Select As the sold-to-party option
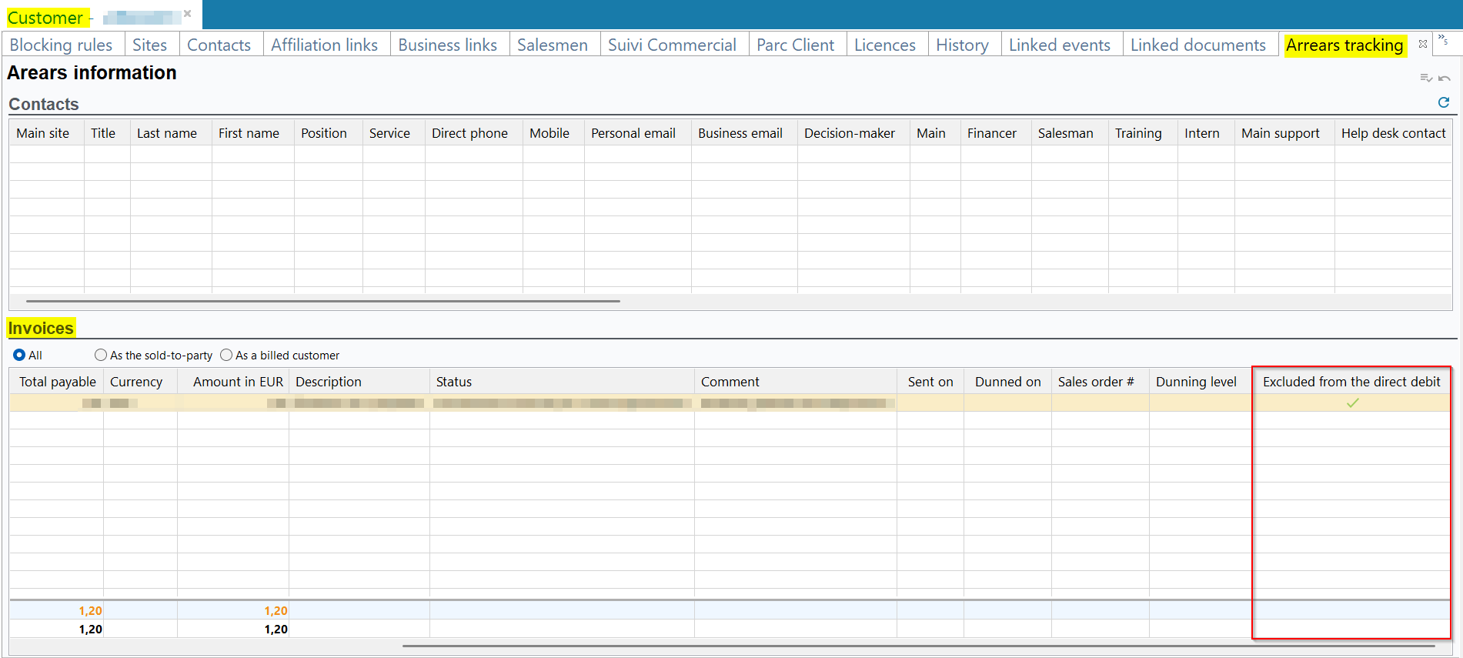1463x658 pixels. tap(101, 355)
